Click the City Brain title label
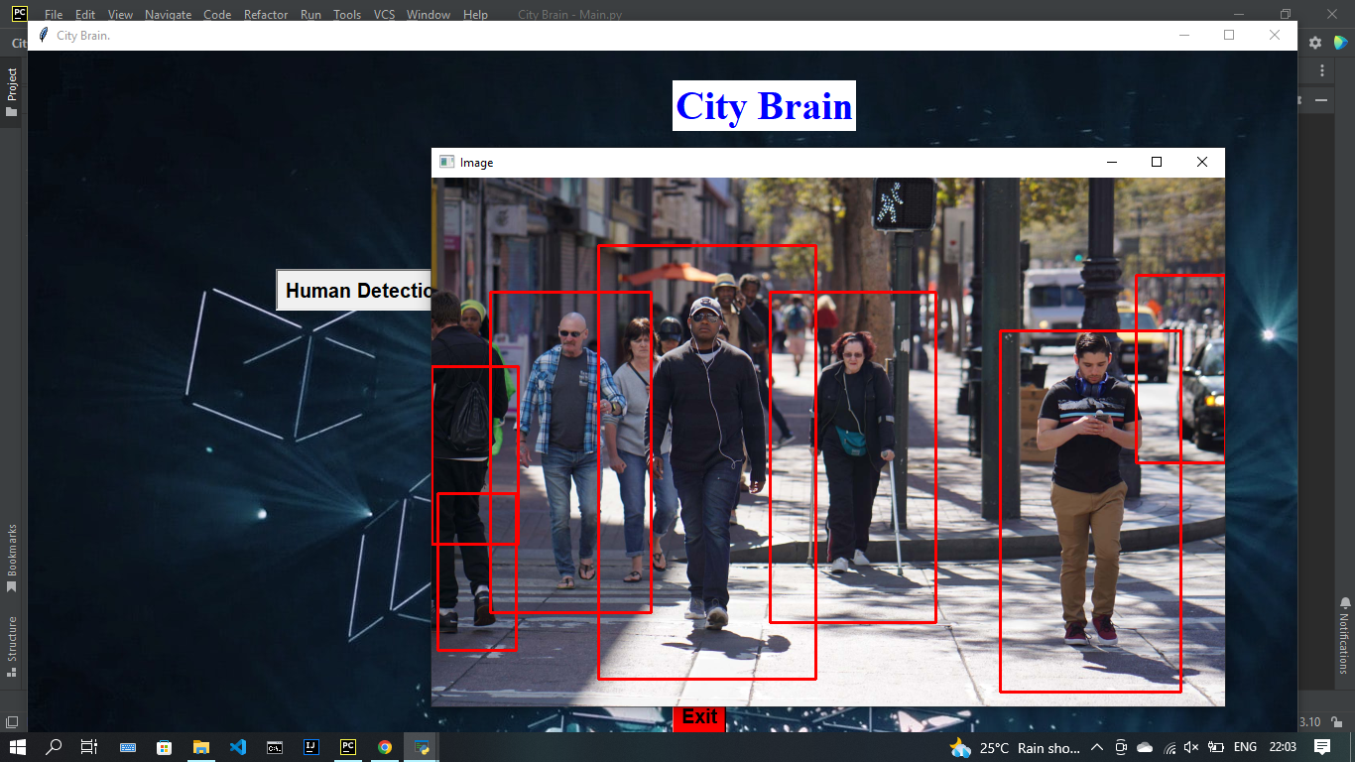Screen dimensions: 1355x762 pyautogui.click(x=764, y=106)
